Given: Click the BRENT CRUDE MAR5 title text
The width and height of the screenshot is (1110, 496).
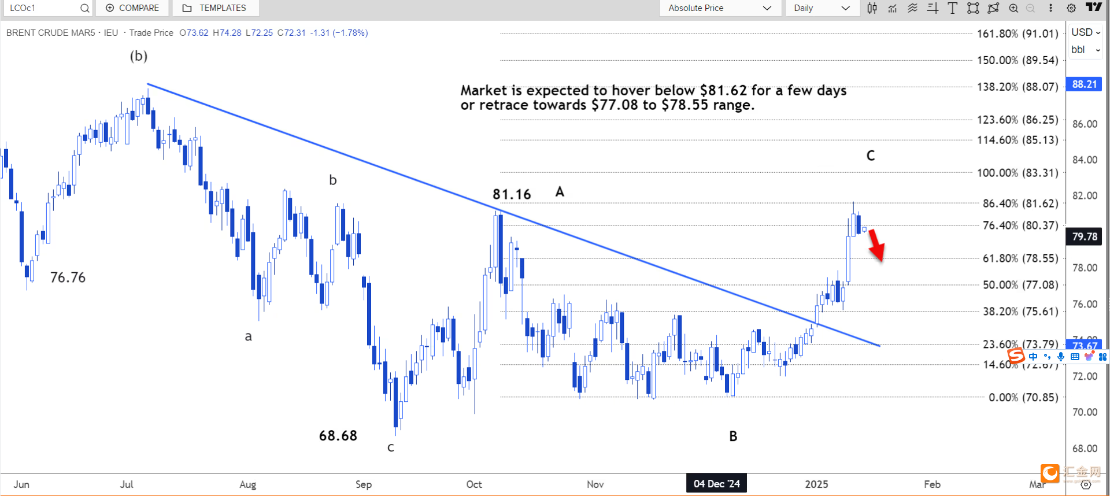Looking at the screenshot, I should coord(51,33).
